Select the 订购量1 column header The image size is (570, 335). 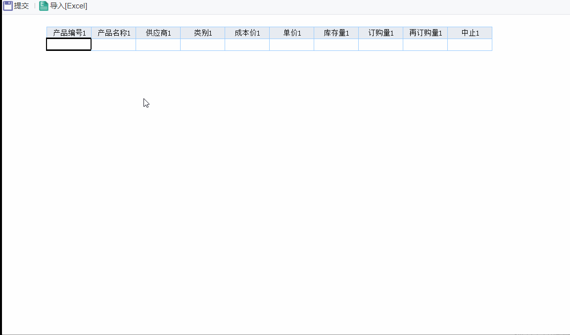[x=380, y=33]
